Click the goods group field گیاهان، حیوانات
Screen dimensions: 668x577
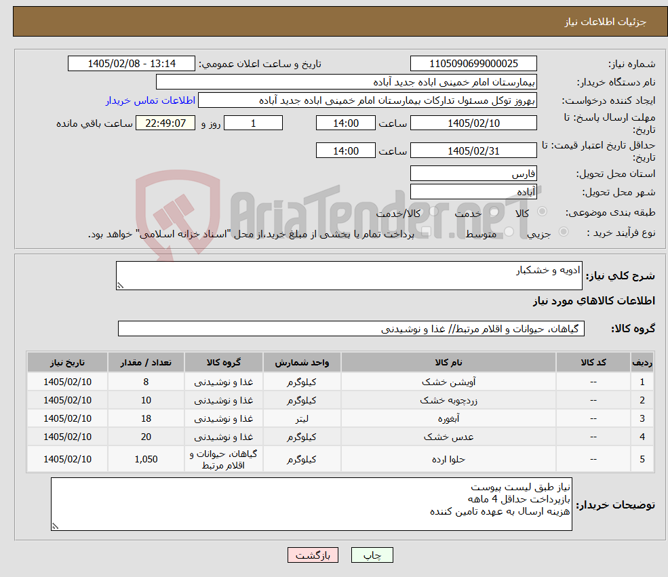[351, 329]
